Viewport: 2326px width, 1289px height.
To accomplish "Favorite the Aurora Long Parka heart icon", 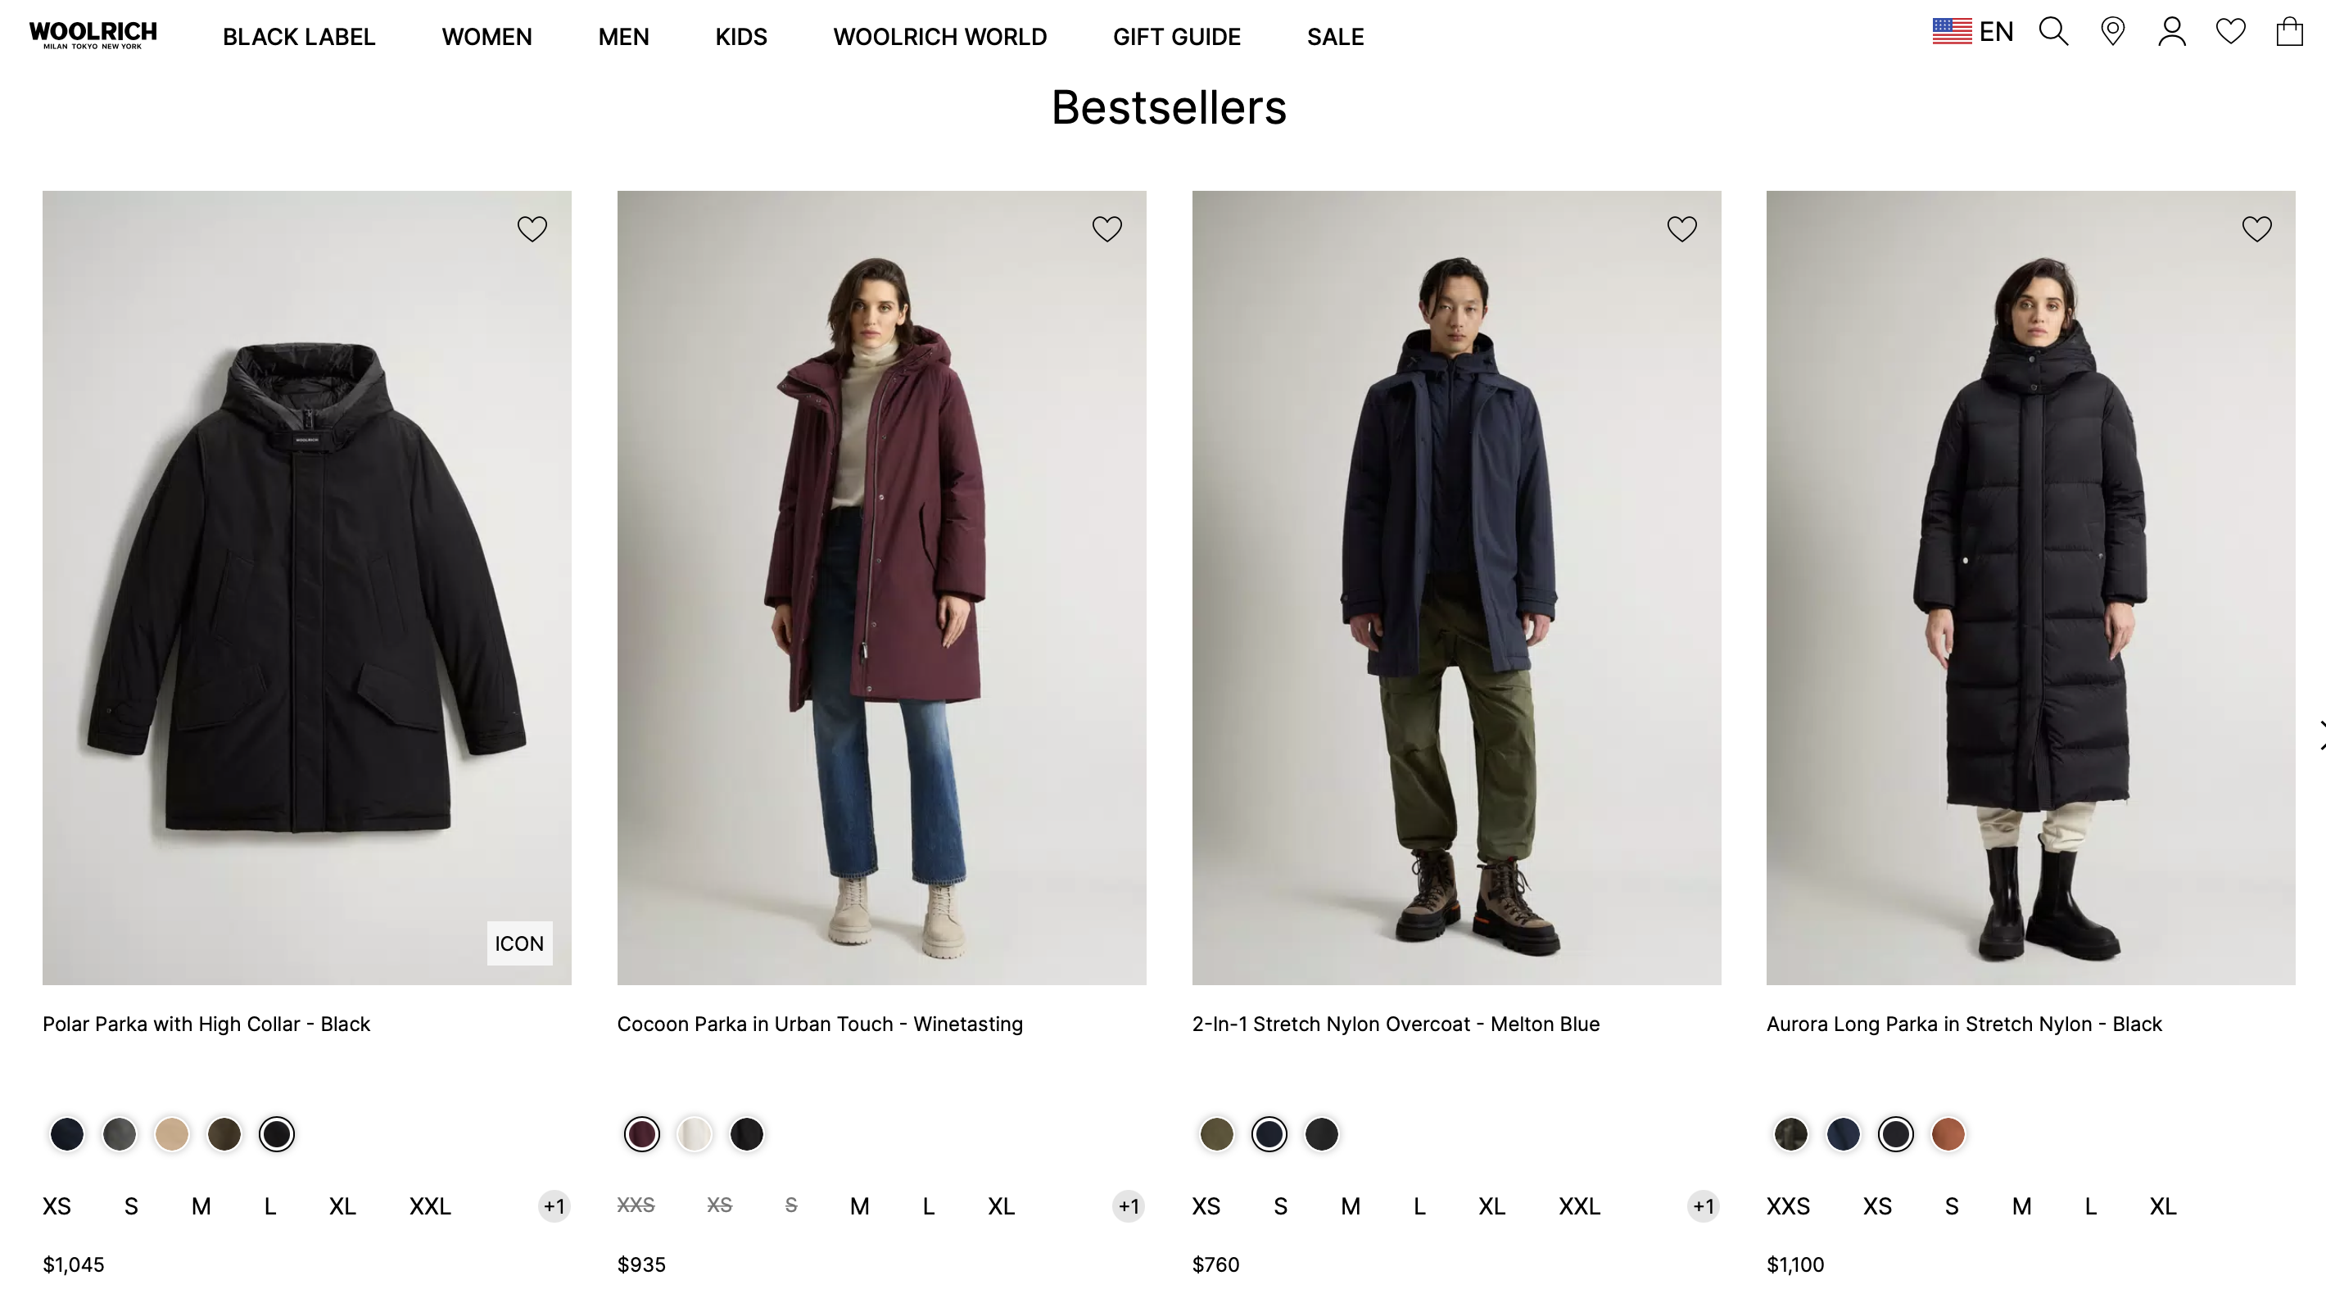I will (x=2256, y=228).
